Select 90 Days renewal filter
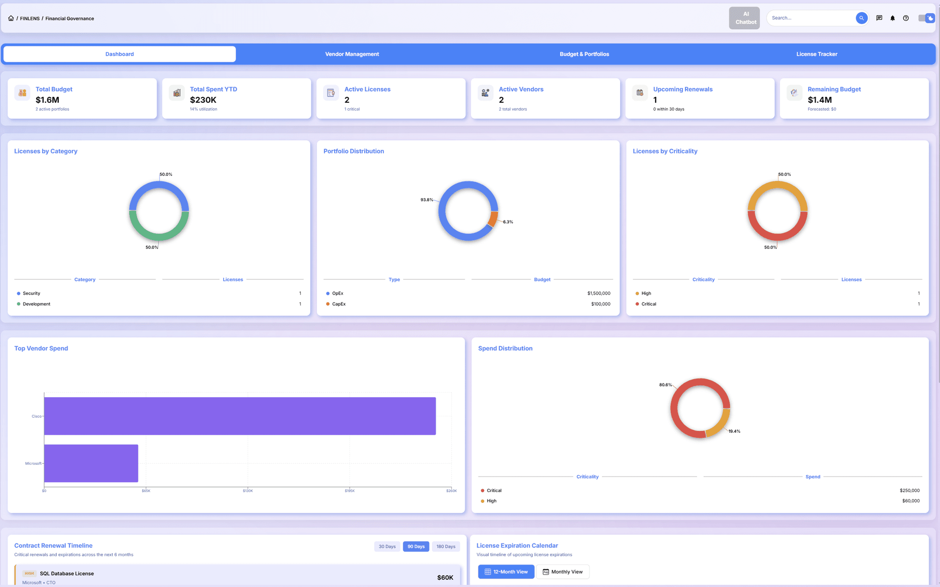The width and height of the screenshot is (940, 587). (416, 546)
